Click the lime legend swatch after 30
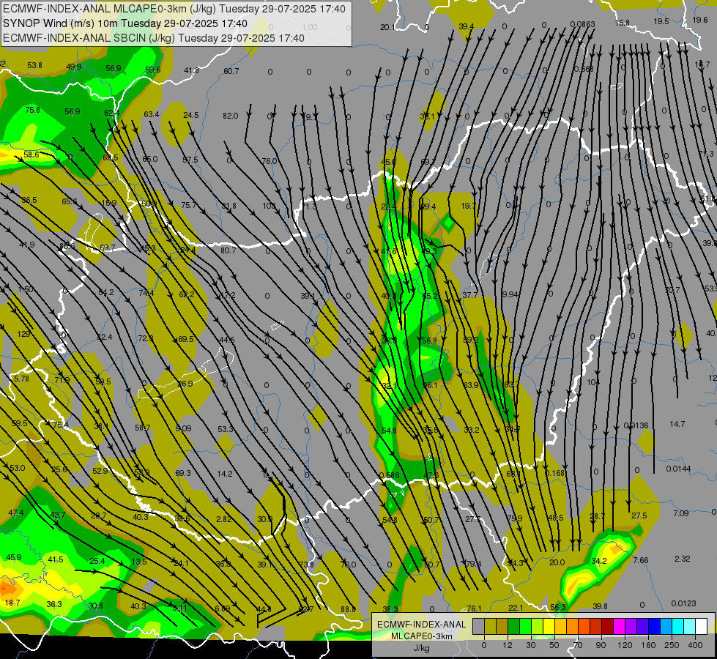 point(538,626)
